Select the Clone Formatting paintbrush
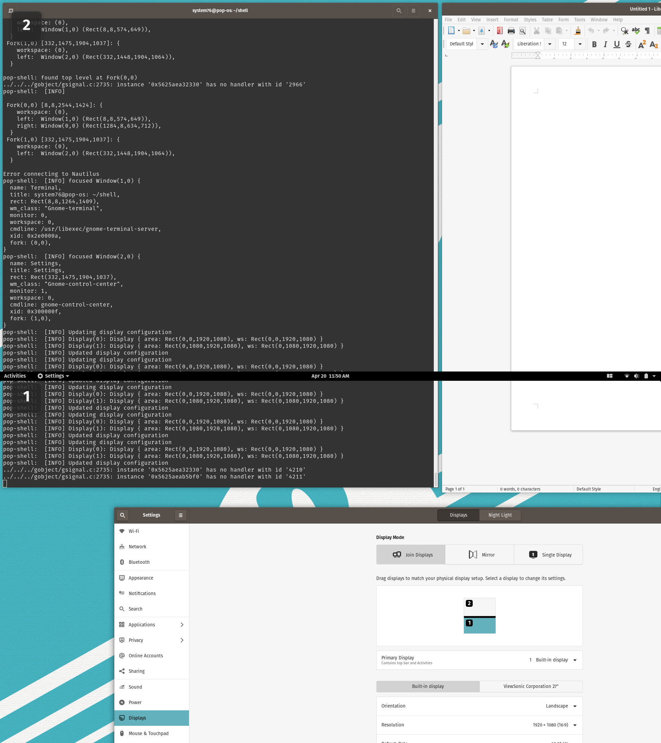This screenshot has height=743, width=661. pyautogui.click(x=577, y=31)
